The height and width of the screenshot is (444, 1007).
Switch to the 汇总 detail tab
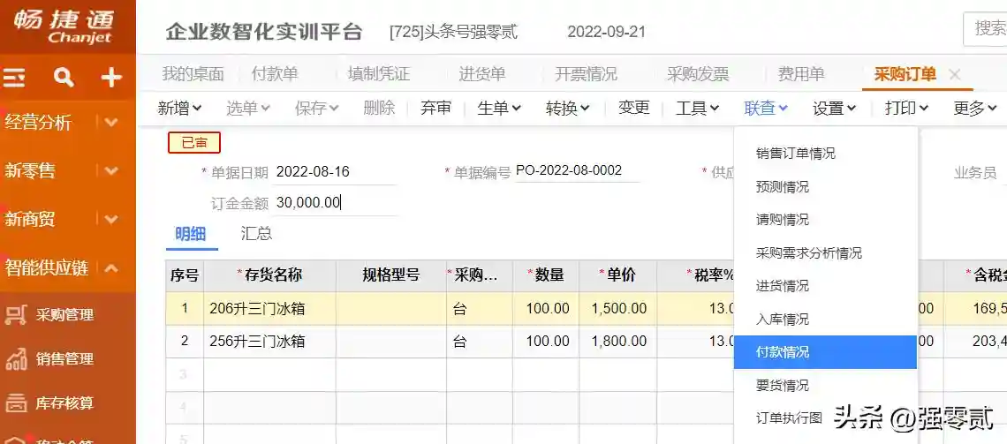click(256, 234)
